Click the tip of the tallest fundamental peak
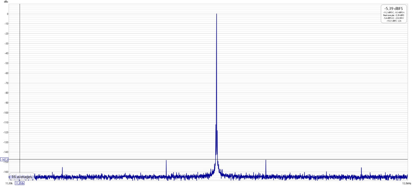Image resolution: width=412 pixels, height=186 pixels. click(x=217, y=14)
